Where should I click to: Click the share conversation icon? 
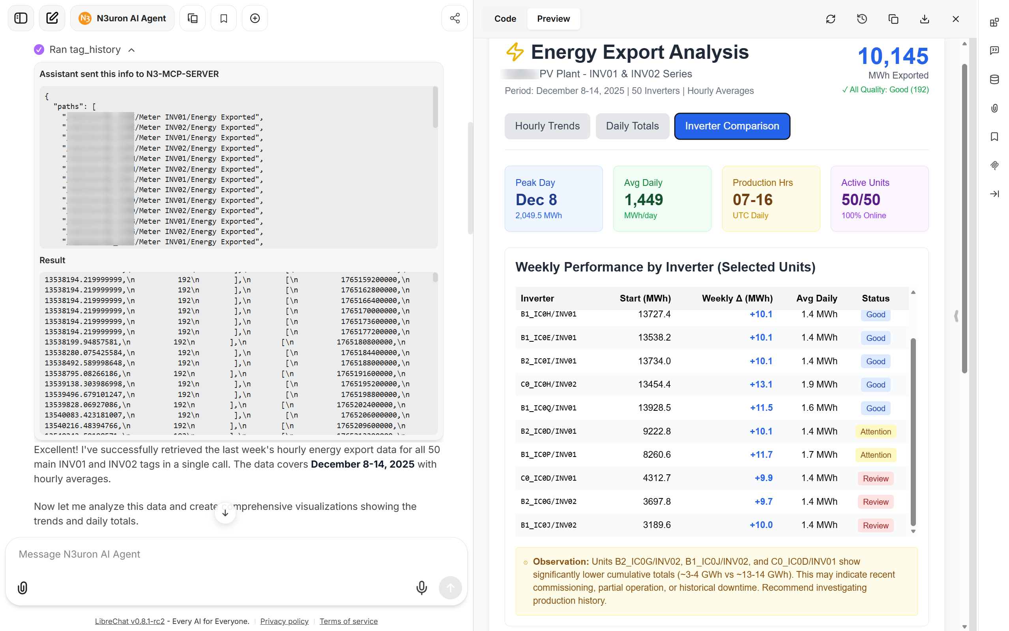point(455,19)
